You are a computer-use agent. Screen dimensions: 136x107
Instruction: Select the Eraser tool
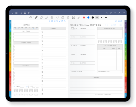(x=41, y=17)
